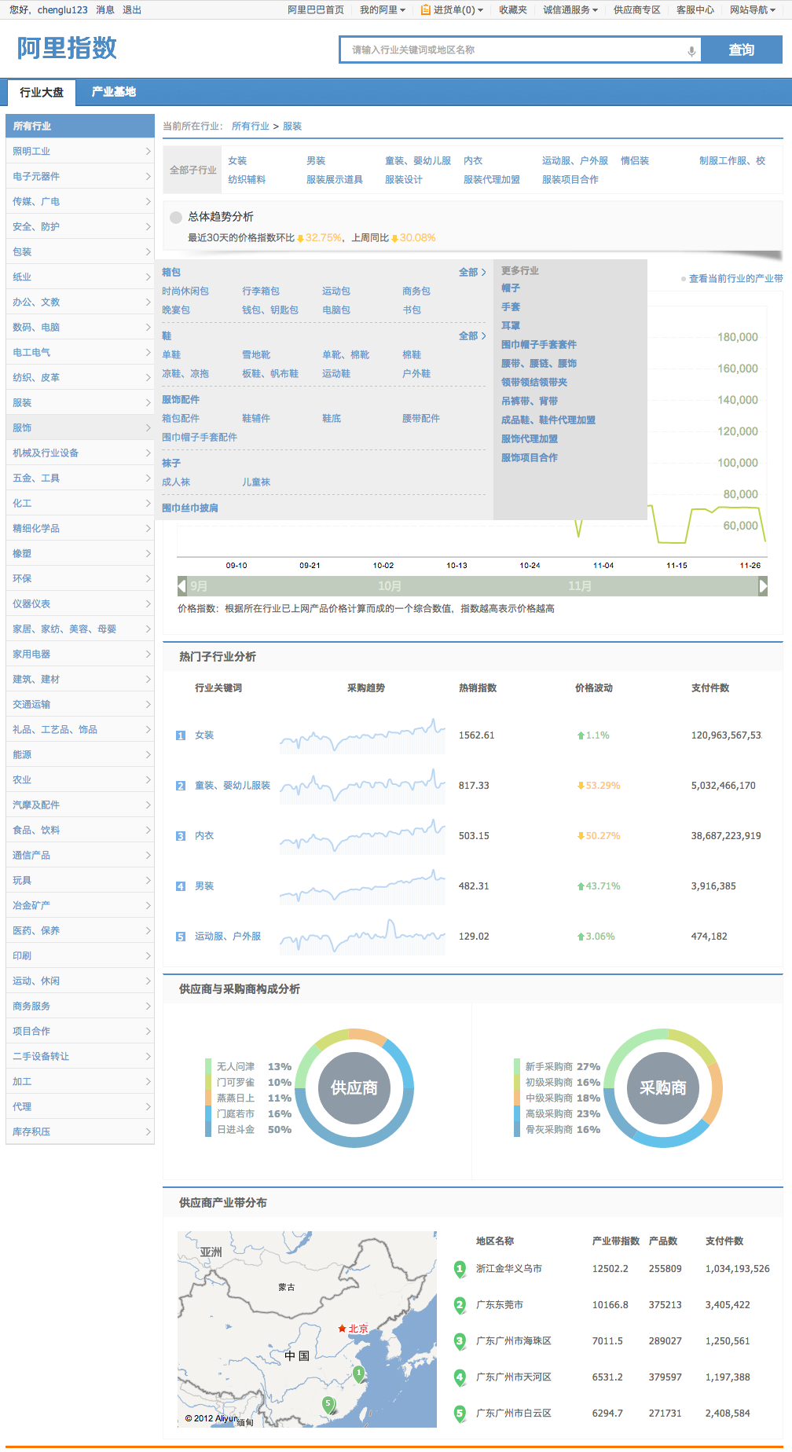This screenshot has height=1452, width=792.
Task: Click the industry keyword search input field
Action: pyautogui.click(x=511, y=50)
